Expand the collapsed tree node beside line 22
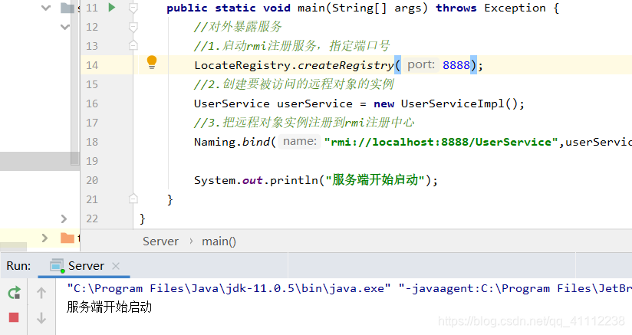 pos(64,218)
